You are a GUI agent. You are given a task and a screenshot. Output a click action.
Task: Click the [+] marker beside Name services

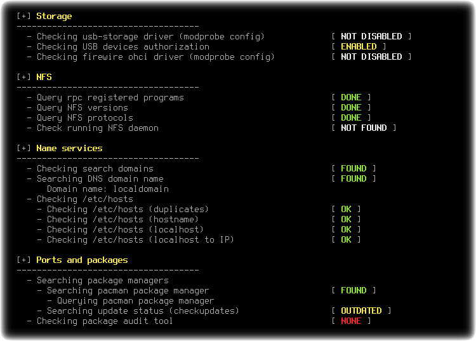tap(23, 148)
